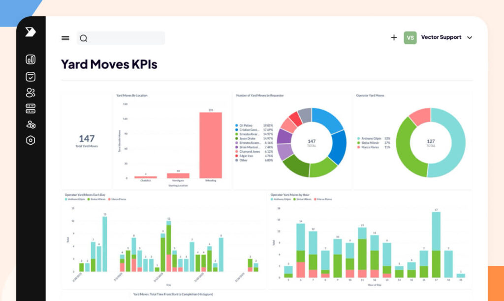
Task: Open the analytics bar chart sidebar icon
Action: 31,60
